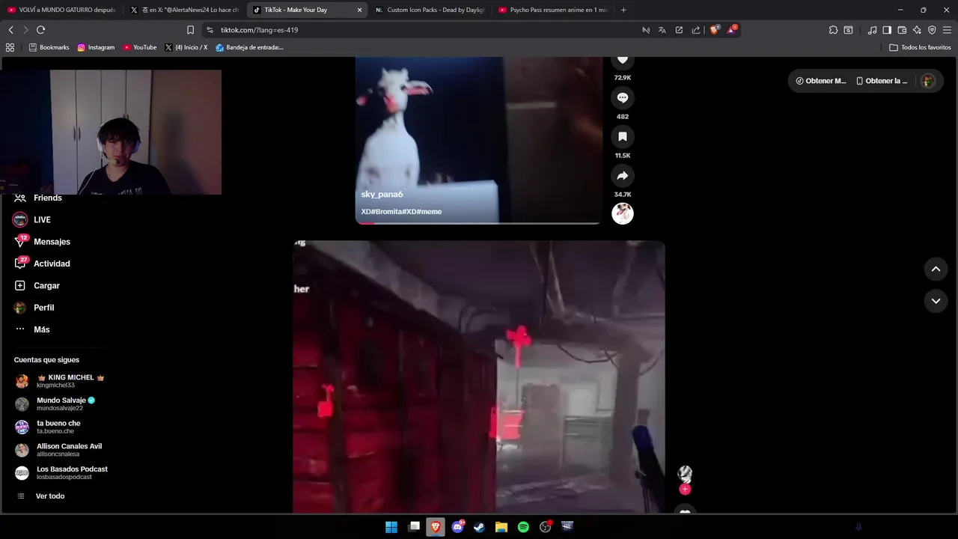958x539 pixels.
Task: Share the sky_pana6 video
Action: tap(622, 175)
